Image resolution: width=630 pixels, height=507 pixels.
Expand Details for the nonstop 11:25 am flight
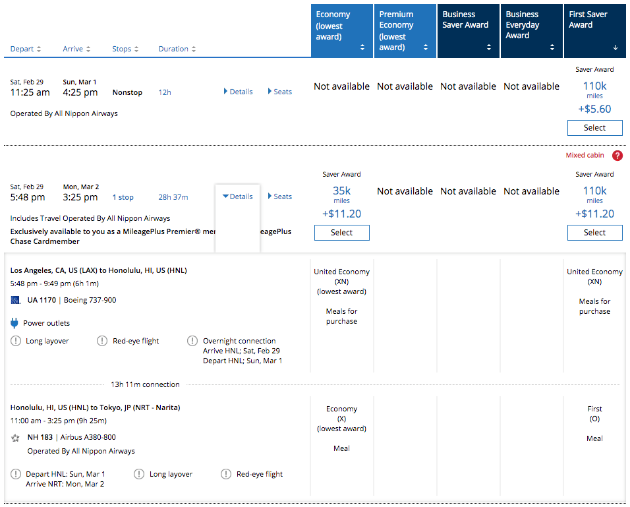238,92
